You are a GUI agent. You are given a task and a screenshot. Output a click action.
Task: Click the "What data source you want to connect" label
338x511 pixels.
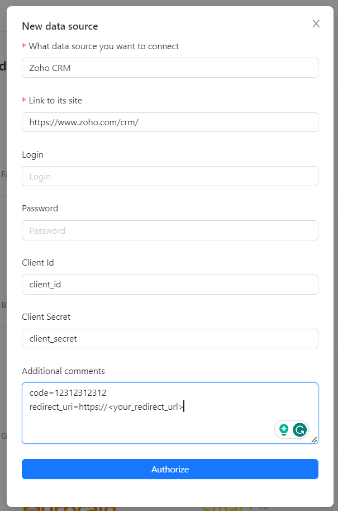pos(103,46)
